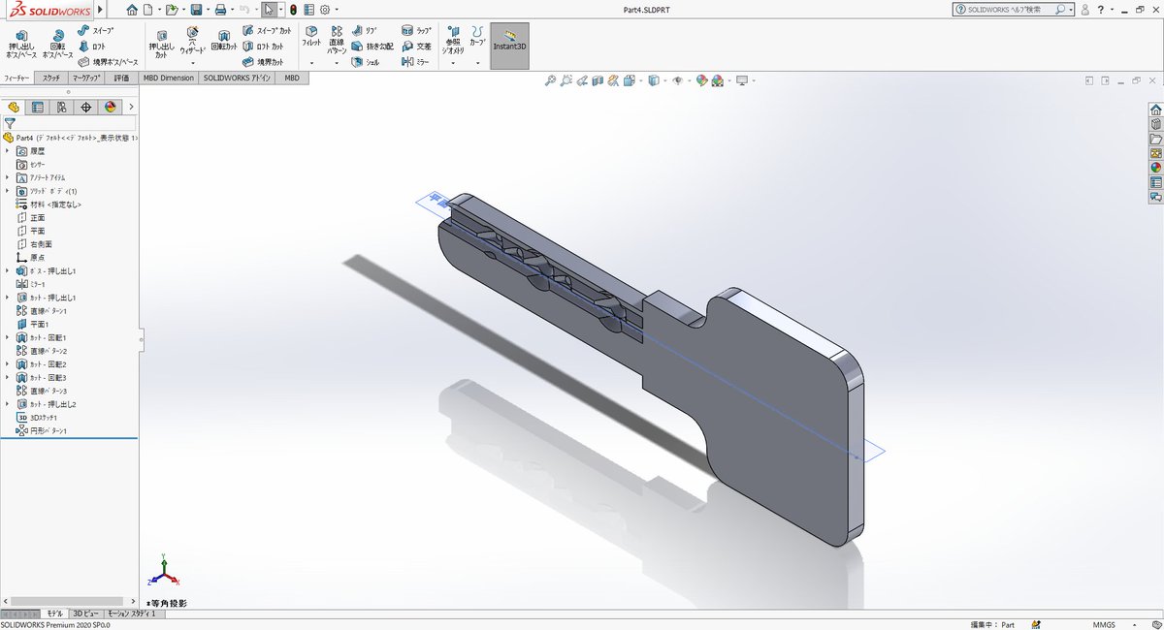Open the フィレット dropdown arrow
Viewport: 1164px width, 630px height.
(311, 62)
